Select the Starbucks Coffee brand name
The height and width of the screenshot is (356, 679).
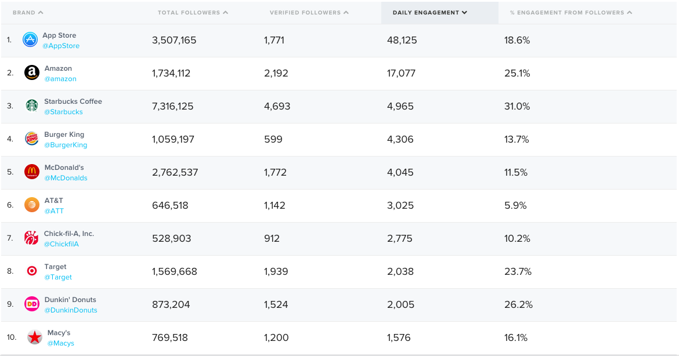73,101
